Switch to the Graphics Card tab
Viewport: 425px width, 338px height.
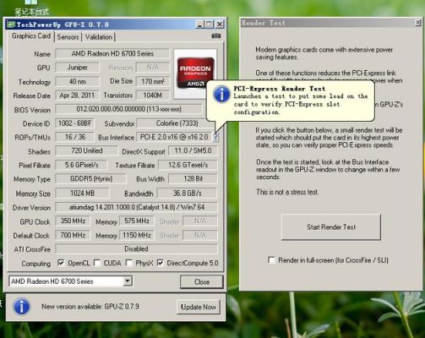(x=31, y=36)
